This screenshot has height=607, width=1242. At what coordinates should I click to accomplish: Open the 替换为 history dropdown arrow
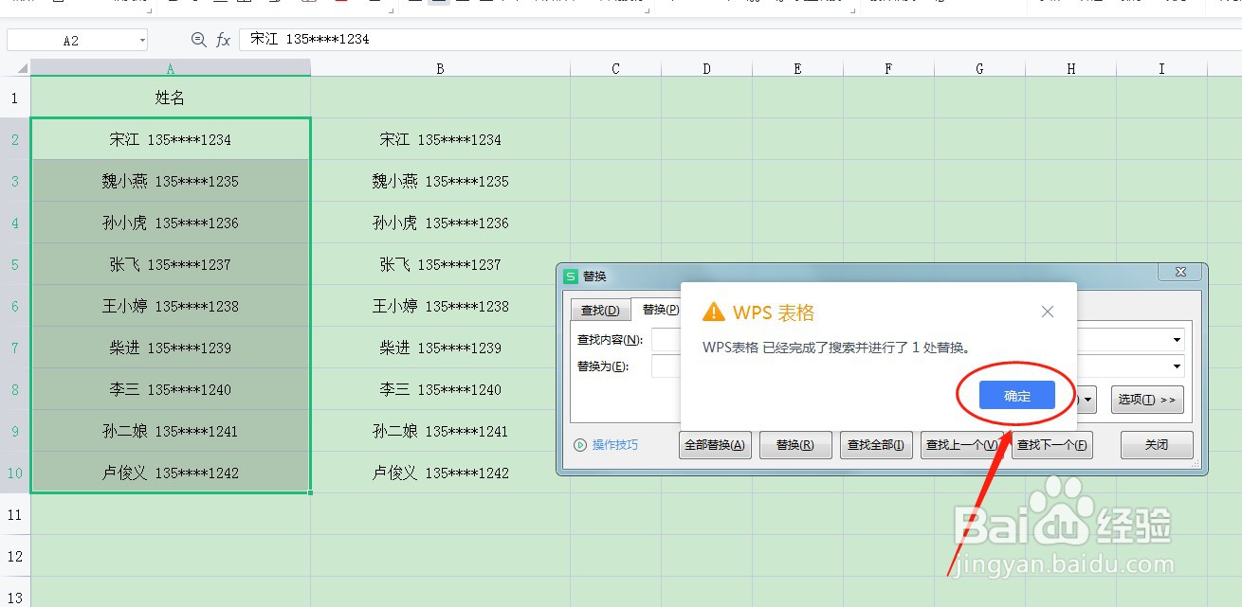(1175, 365)
